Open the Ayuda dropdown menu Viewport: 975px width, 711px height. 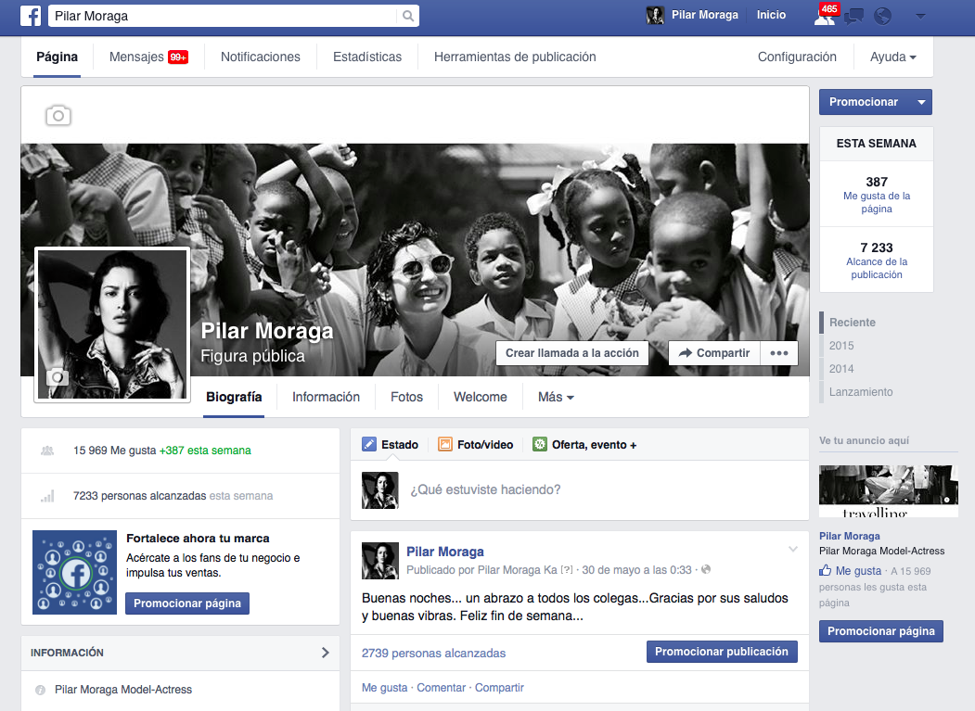click(x=893, y=57)
